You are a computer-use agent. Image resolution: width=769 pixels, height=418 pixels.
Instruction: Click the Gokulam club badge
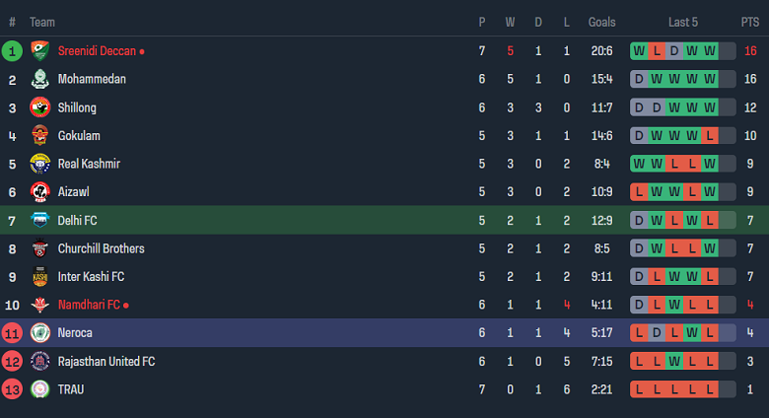click(x=40, y=135)
